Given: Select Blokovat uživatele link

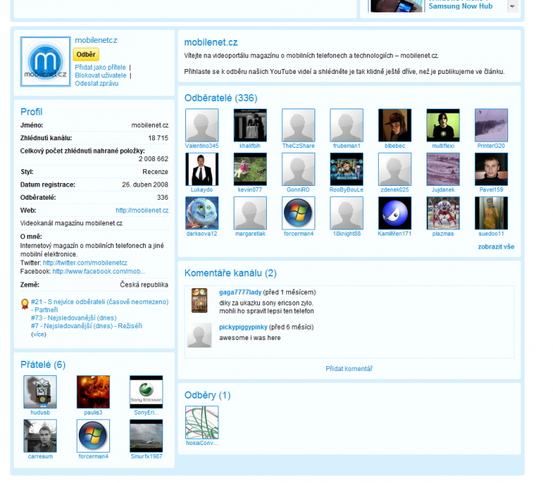Looking at the screenshot, I should click(x=100, y=75).
